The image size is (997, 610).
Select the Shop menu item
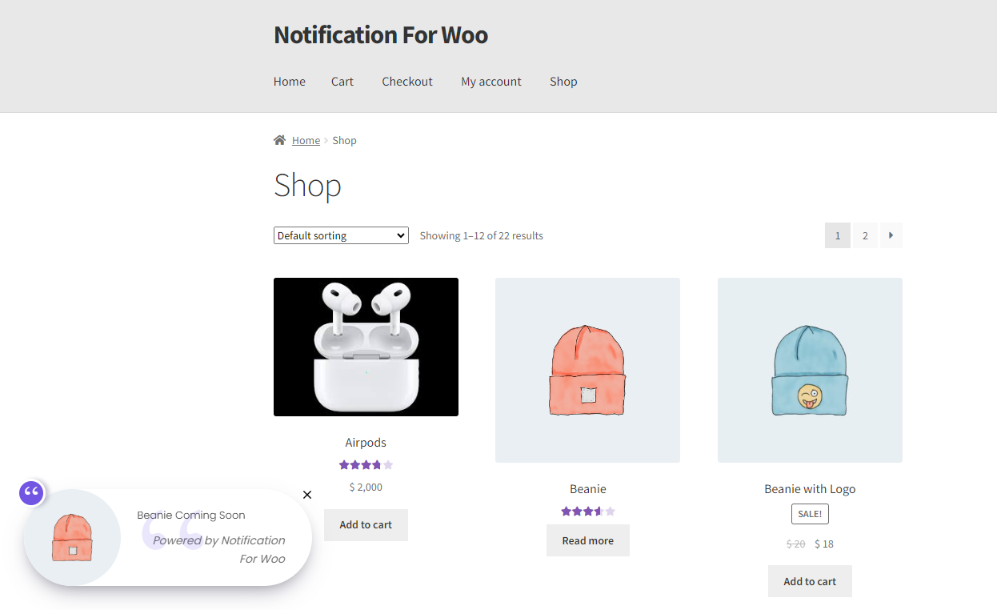(x=563, y=82)
